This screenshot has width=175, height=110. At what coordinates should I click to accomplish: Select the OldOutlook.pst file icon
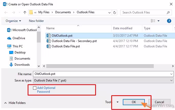[49, 36]
